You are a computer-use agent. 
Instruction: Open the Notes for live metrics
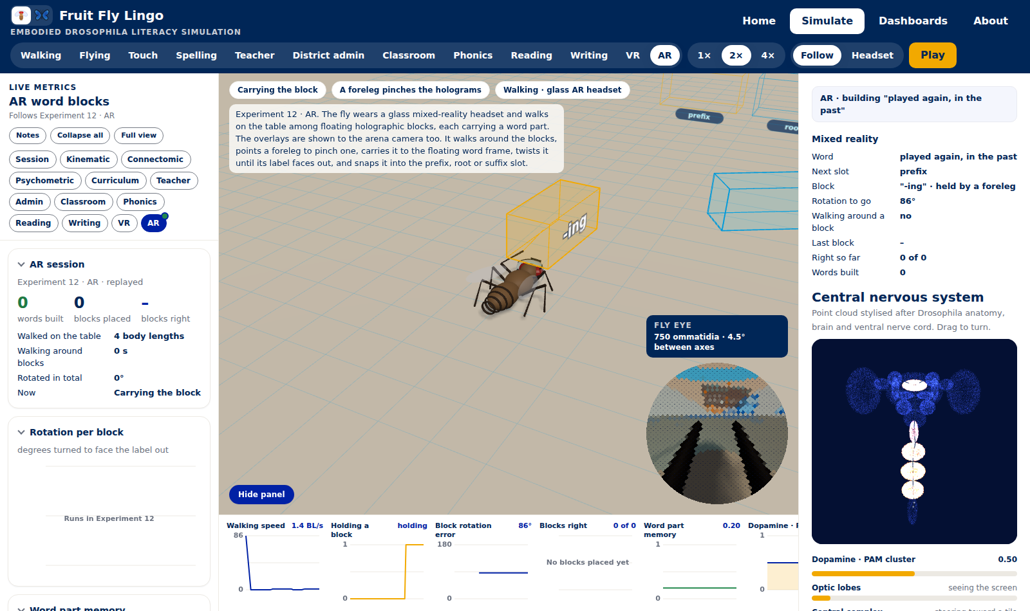click(x=28, y=135)
